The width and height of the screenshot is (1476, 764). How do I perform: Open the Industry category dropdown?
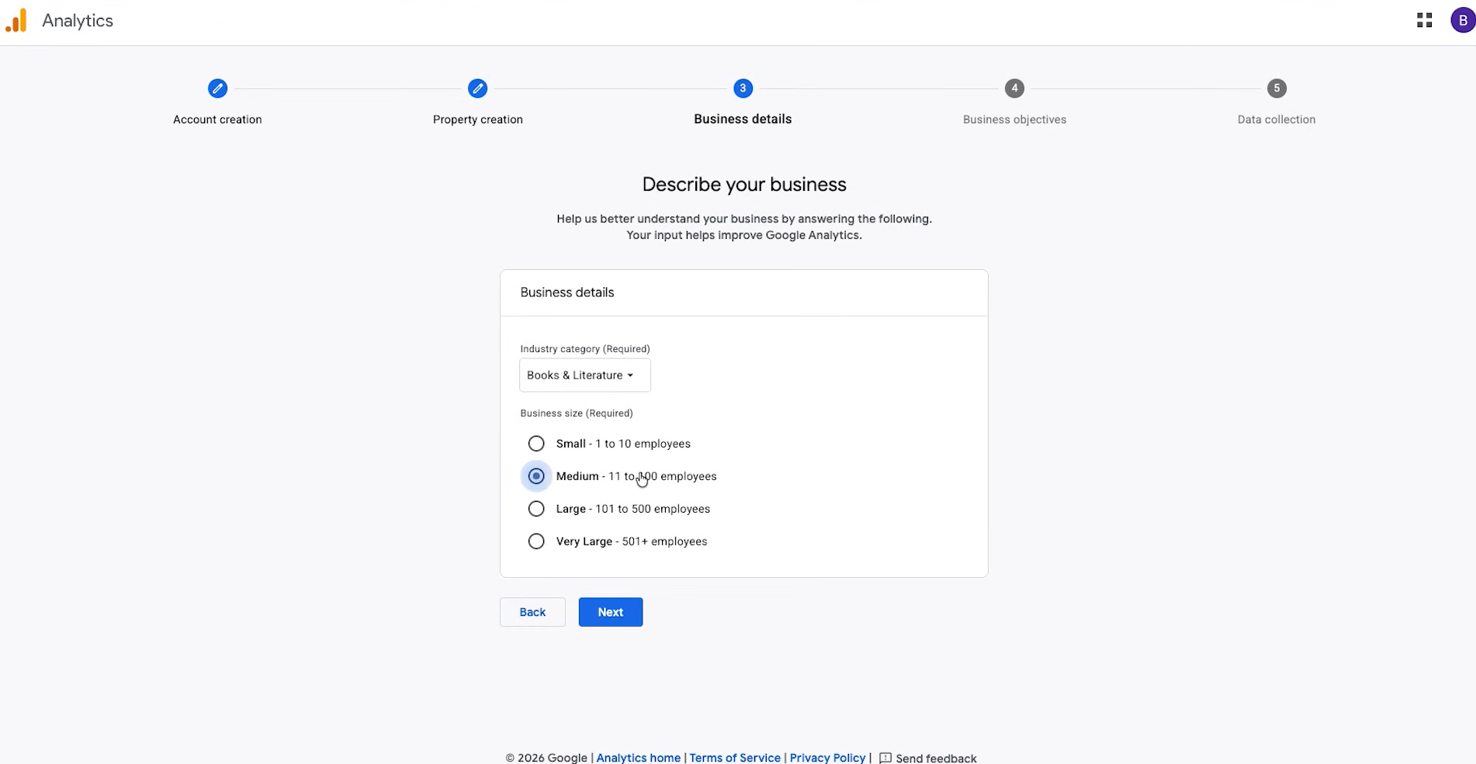585,375
